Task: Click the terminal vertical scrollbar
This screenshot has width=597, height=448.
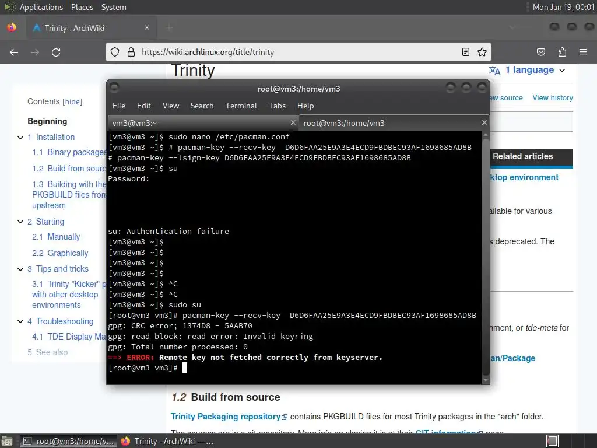Action: 486,256
